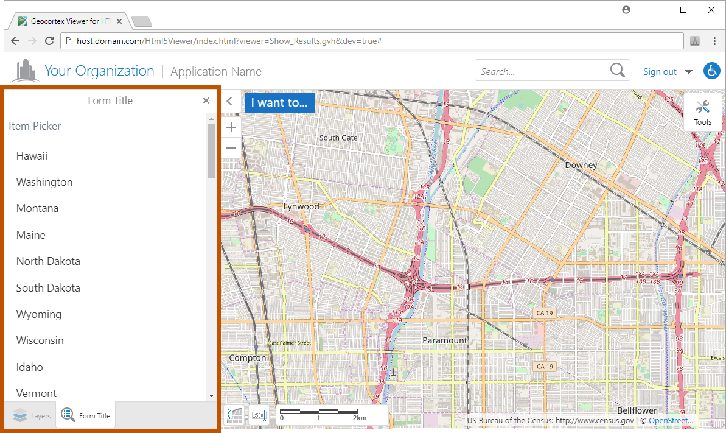The width and height of the screenshot is (726, 433).
Task: Click the organization buildings logo
Action: 24,71
